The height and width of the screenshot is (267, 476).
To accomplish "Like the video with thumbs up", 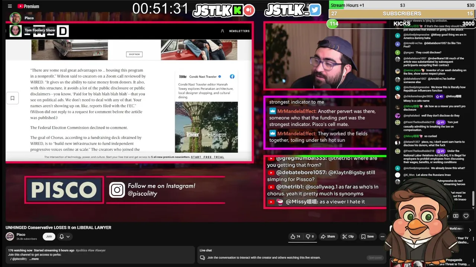I will point(295,237).
